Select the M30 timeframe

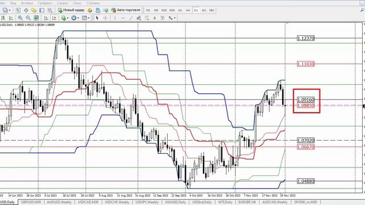coord(172,10)
